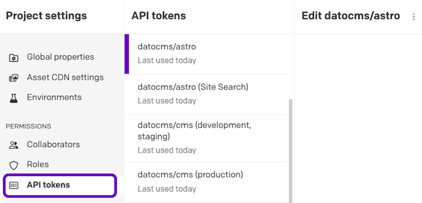This screenshot has width=422, height=203.
Task: Open the Global properties settings page
Action: coord(60,57)
